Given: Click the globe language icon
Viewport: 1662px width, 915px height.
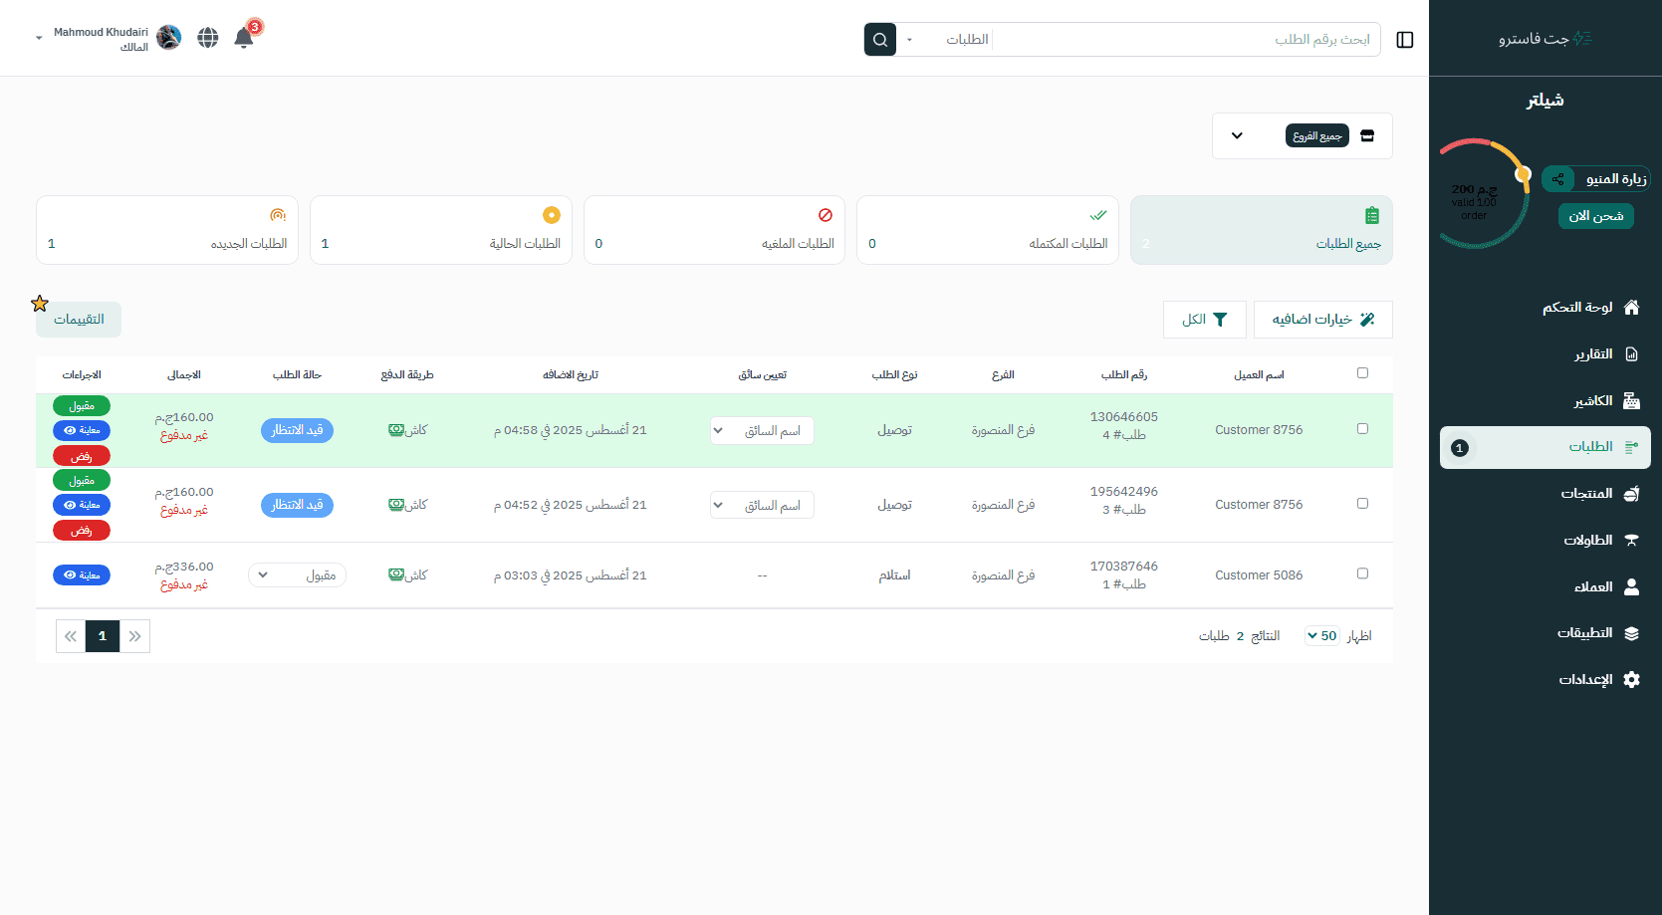Looking at the screenshot, I should (x=208, y=38).
